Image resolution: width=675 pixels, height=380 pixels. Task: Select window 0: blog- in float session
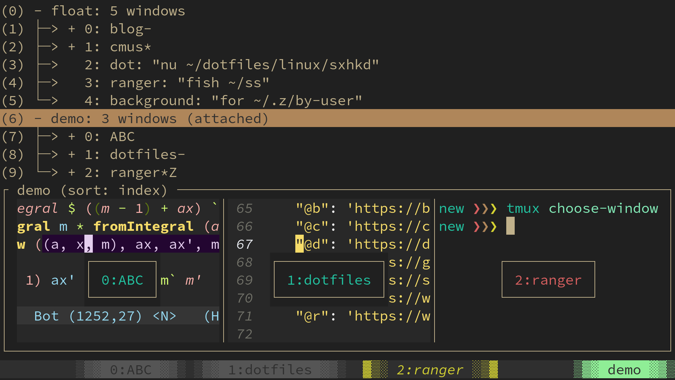tap(337, 29)
